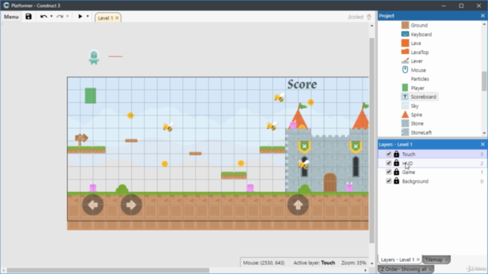
Task: Toggle the lock on Background layer
Action: (396, 180)
